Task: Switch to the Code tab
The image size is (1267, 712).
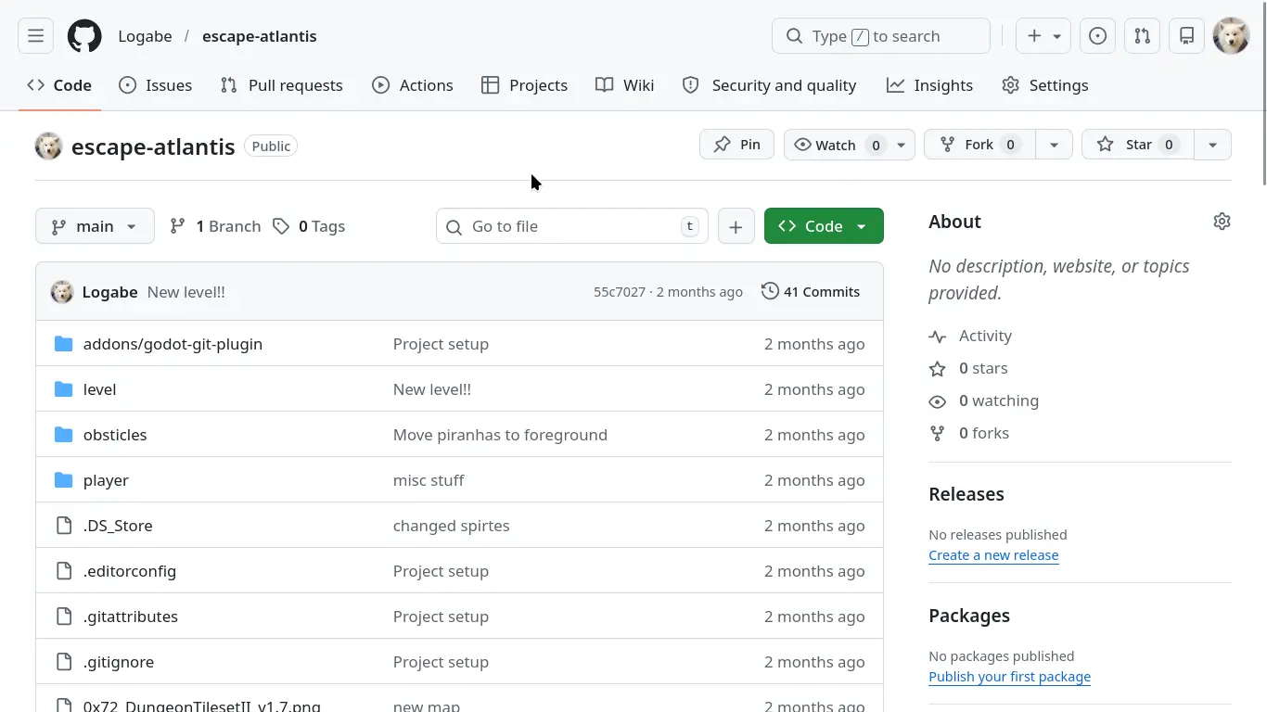Action: (x=59, y=85)
